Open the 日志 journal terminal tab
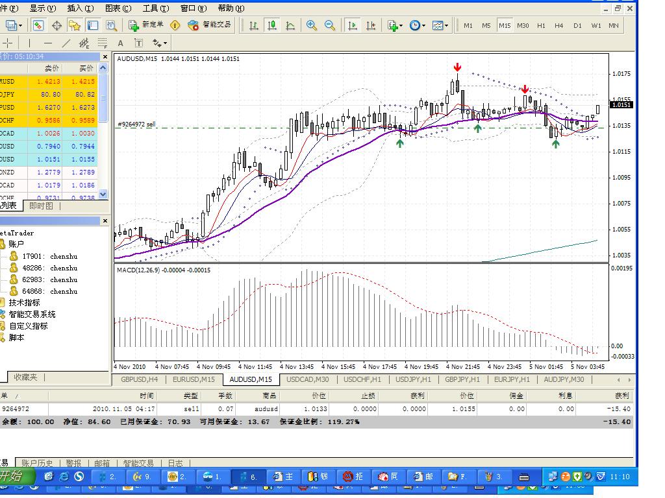Image resolution: width=665 pixels, height=498 pixels. (175, 463)
